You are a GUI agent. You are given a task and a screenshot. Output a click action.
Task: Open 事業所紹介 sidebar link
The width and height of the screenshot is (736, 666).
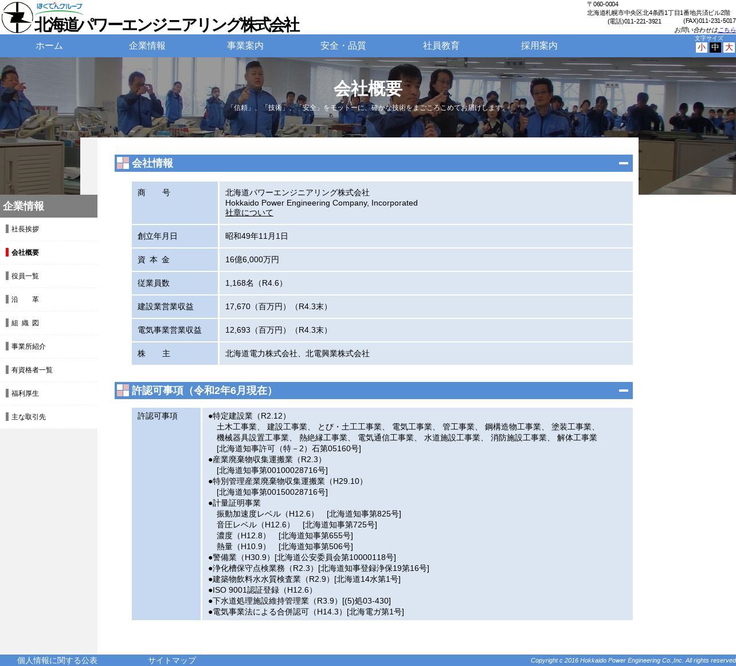(29, 346)
